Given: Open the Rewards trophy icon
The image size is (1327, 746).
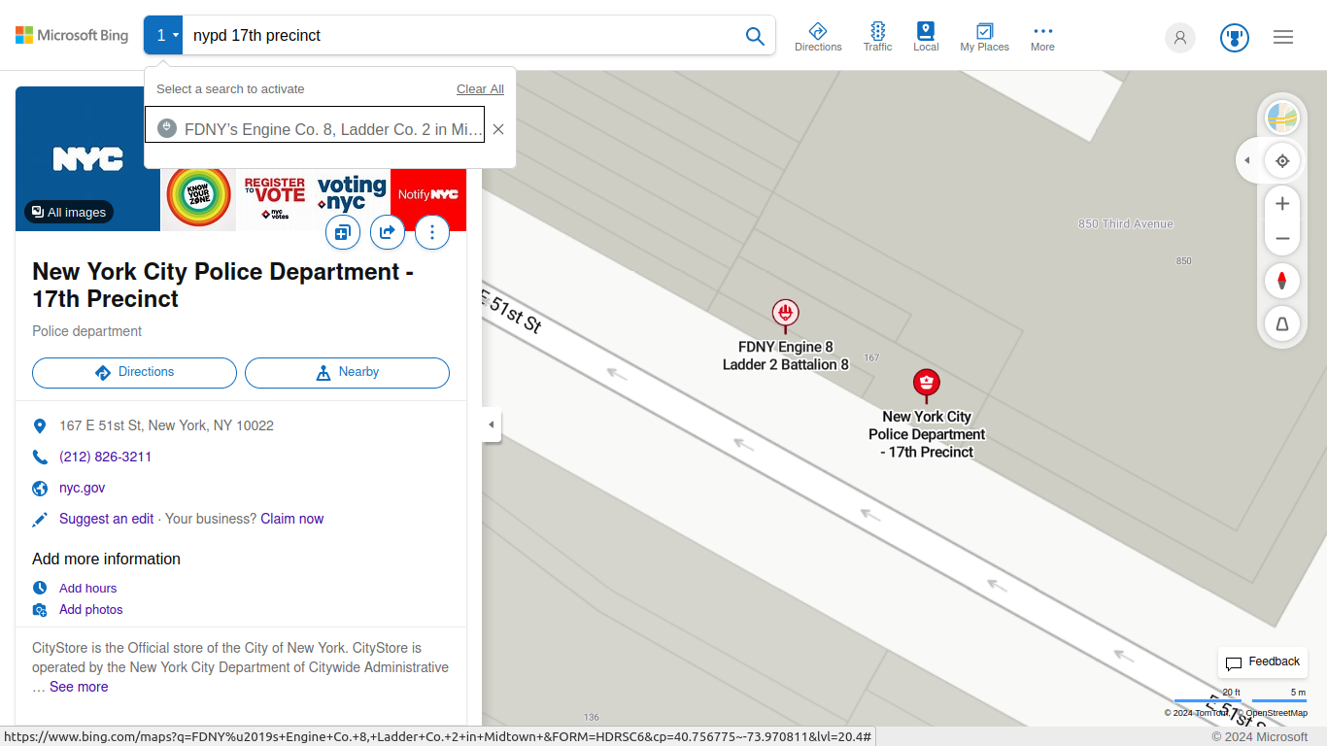Looking at the screenshot, I should click(x=1234, y=37).
